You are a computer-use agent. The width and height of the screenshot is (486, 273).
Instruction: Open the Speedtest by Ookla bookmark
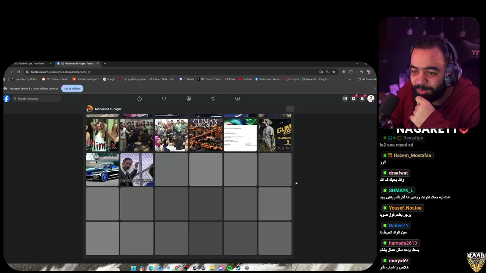pyautogui.click(x=25, y=79)
